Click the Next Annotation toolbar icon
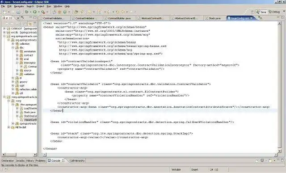The width and height of the screenshot is (286, 173). click(x=100, y=12)
